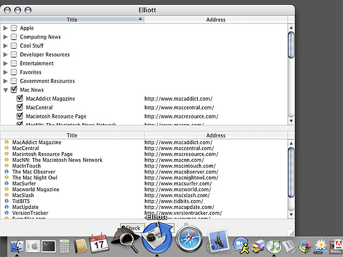Collapse the Mac News folder
Screen dimensions: 343x257
pyautogui.click(x=6, y=90)
